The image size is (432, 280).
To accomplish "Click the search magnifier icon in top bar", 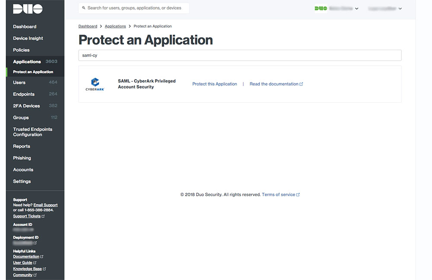I will pos(84,8).
